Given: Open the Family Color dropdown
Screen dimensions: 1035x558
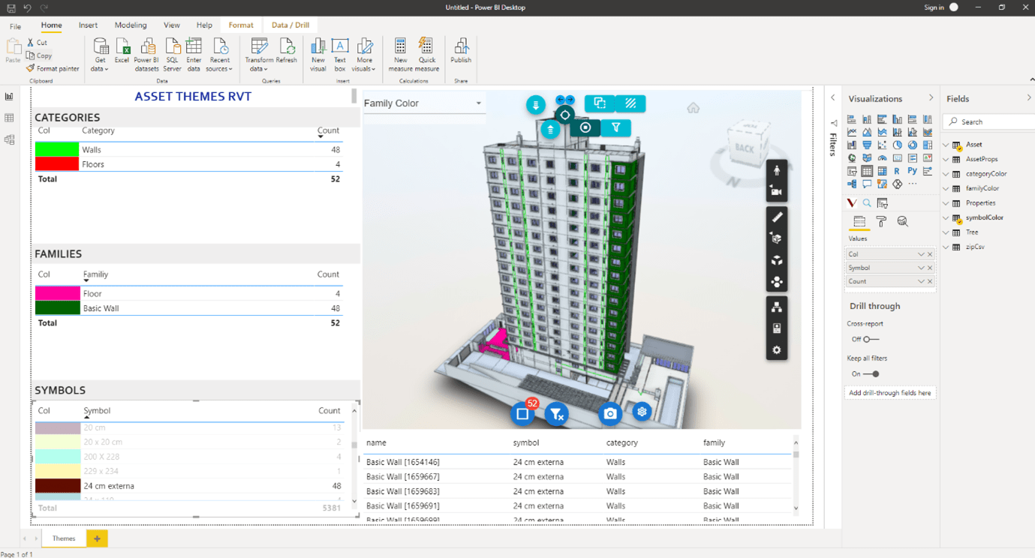Looking at the screenshot, I should [x=478, y=103].
